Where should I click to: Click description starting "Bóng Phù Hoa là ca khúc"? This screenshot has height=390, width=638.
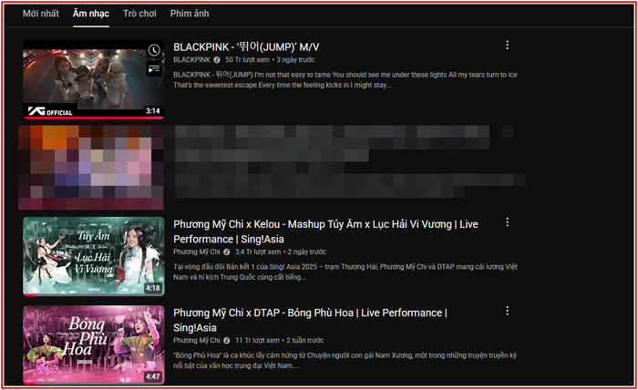point(345,360)
